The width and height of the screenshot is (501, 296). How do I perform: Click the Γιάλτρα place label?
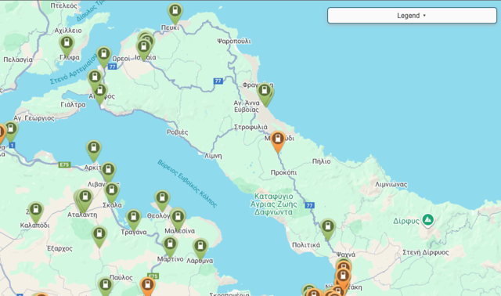73,104
